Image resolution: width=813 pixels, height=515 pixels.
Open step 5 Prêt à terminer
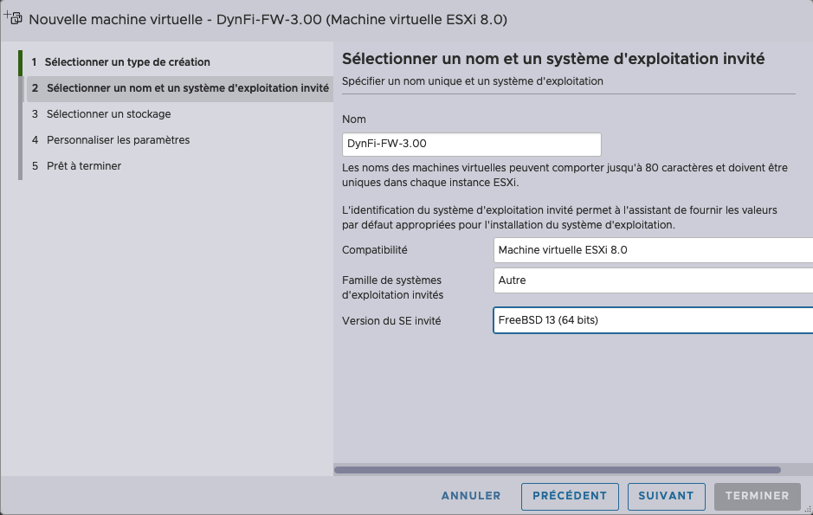click(76, 166)
